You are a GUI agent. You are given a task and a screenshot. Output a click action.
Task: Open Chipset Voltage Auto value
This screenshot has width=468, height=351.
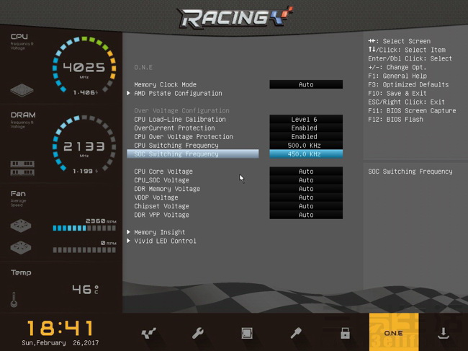click(x=306, y=206)
